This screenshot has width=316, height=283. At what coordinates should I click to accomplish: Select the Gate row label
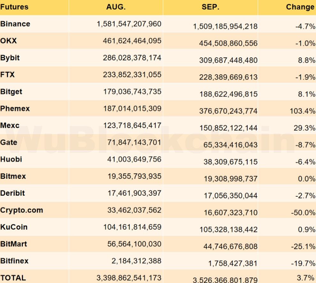point(9,142)
